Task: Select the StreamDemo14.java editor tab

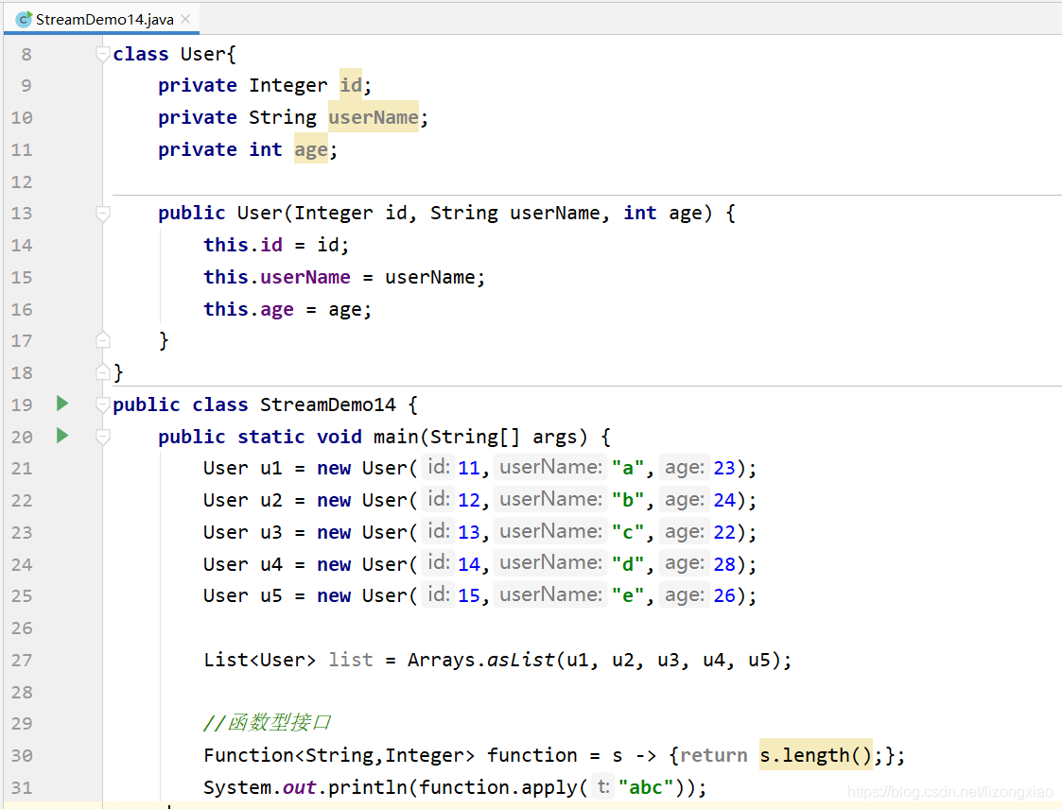Action: coord(104,19)
